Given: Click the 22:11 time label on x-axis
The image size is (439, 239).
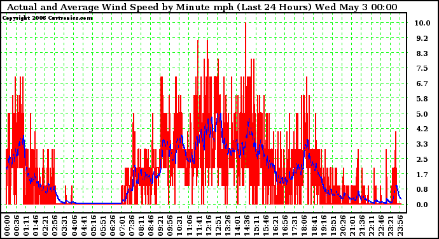Looking at the screenshot, I should (372, 226).
